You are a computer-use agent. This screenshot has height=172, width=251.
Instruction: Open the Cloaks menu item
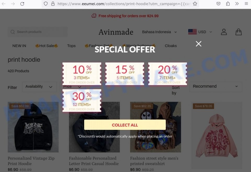[171, 46]
